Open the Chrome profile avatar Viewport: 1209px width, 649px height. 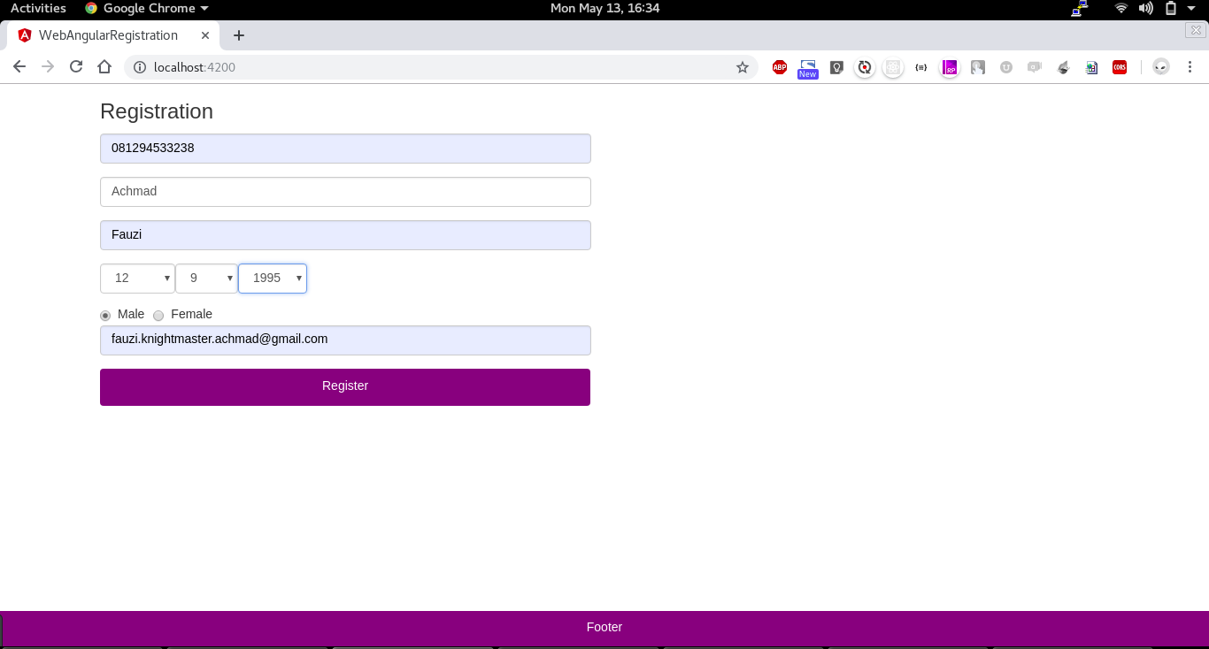click(1161, 67)
